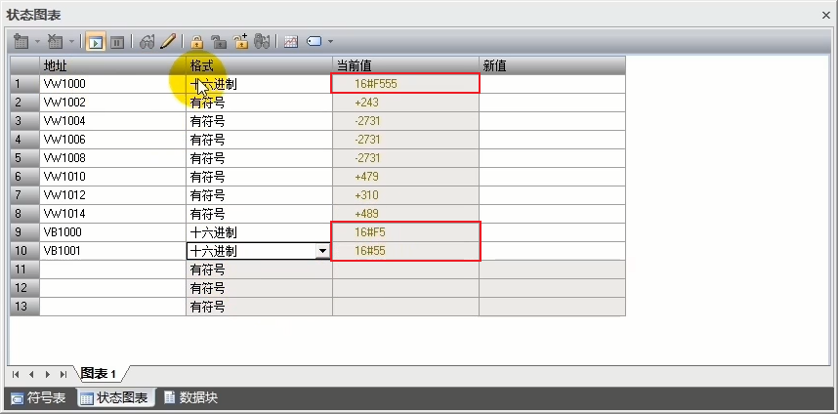Click the +310 current value cell

pos(405,195)
